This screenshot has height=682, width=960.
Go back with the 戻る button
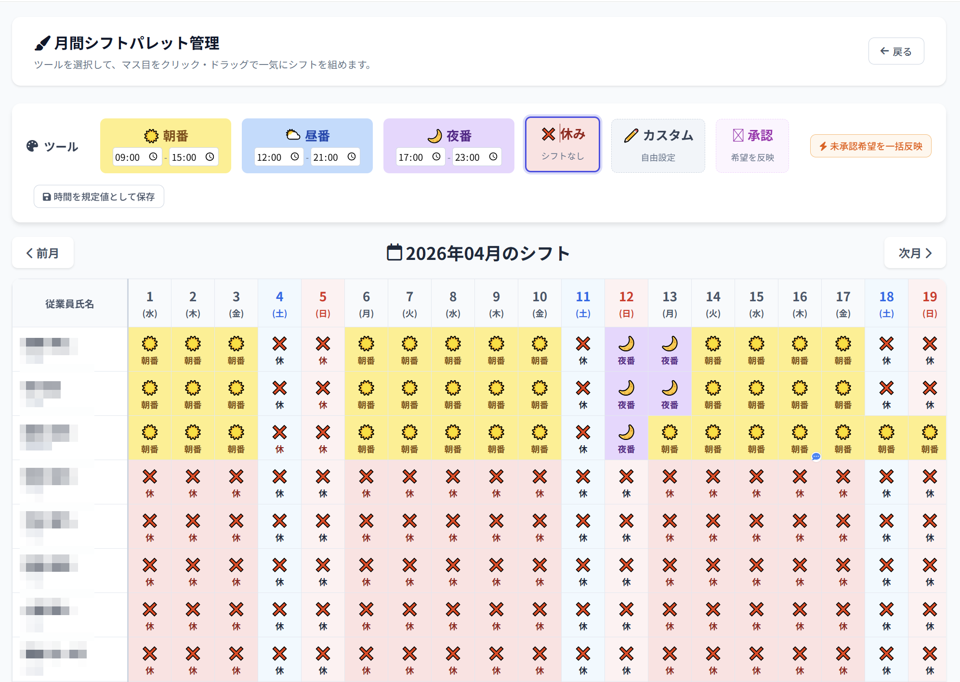click(895, 51)
